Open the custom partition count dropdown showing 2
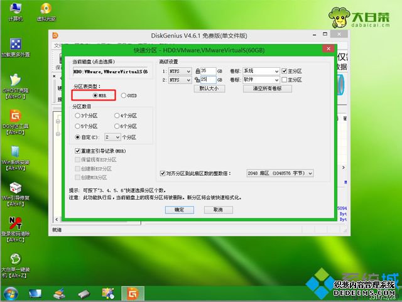This screenshot has width=402, height=302. [112, 137]
